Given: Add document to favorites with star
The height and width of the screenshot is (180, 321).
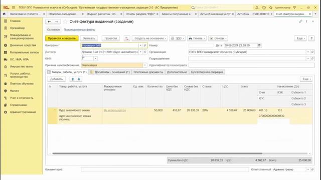Looking at the screenshot, I should coord(65,21).
